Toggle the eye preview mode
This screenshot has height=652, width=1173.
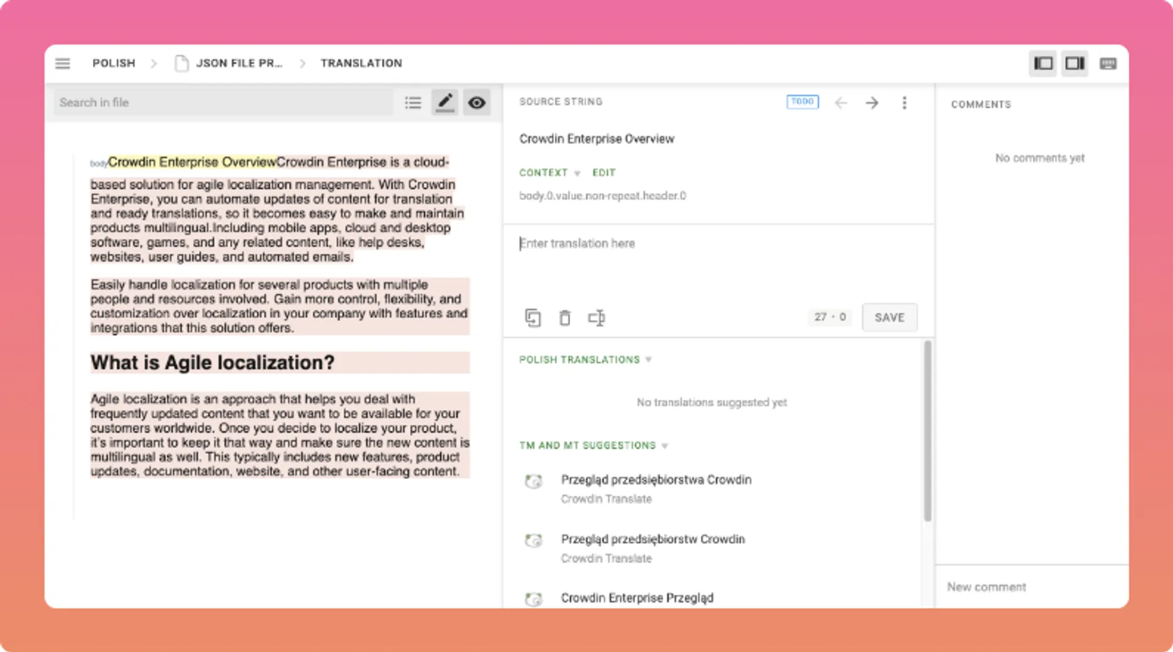[477, 102]
